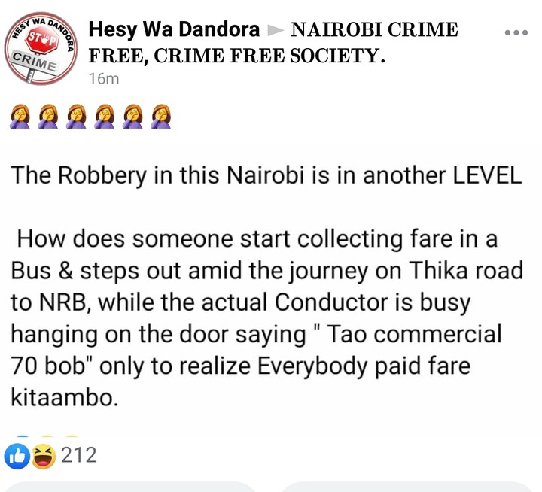Click "CRIME FREE SOCIETY." in the group title

(269, 56)
